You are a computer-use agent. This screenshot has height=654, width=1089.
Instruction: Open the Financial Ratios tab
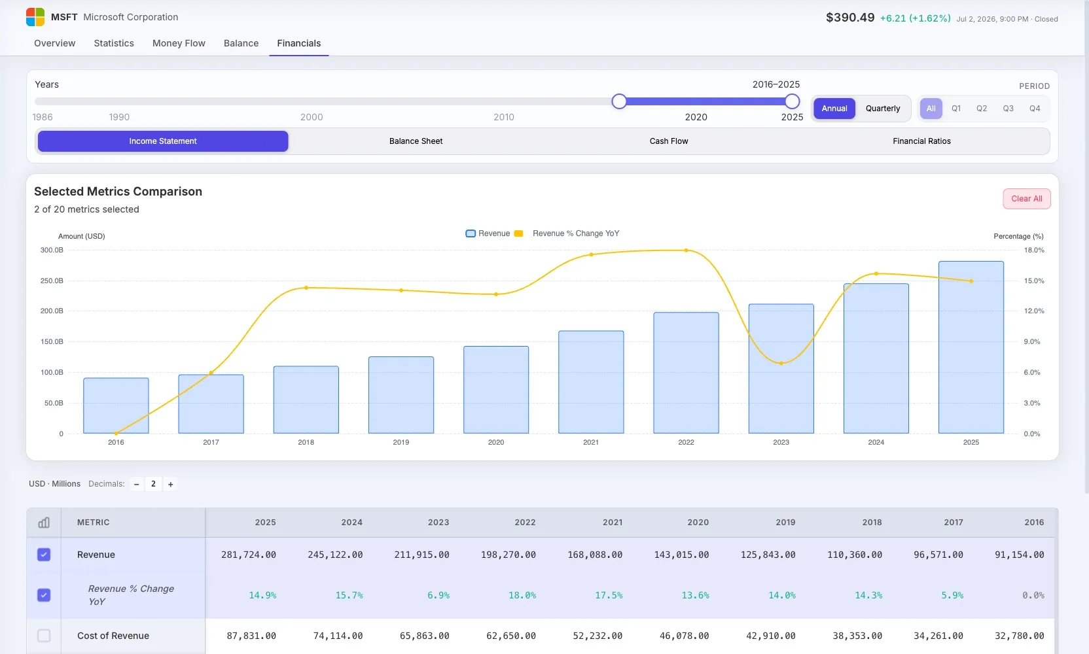(x=921, y=141)
